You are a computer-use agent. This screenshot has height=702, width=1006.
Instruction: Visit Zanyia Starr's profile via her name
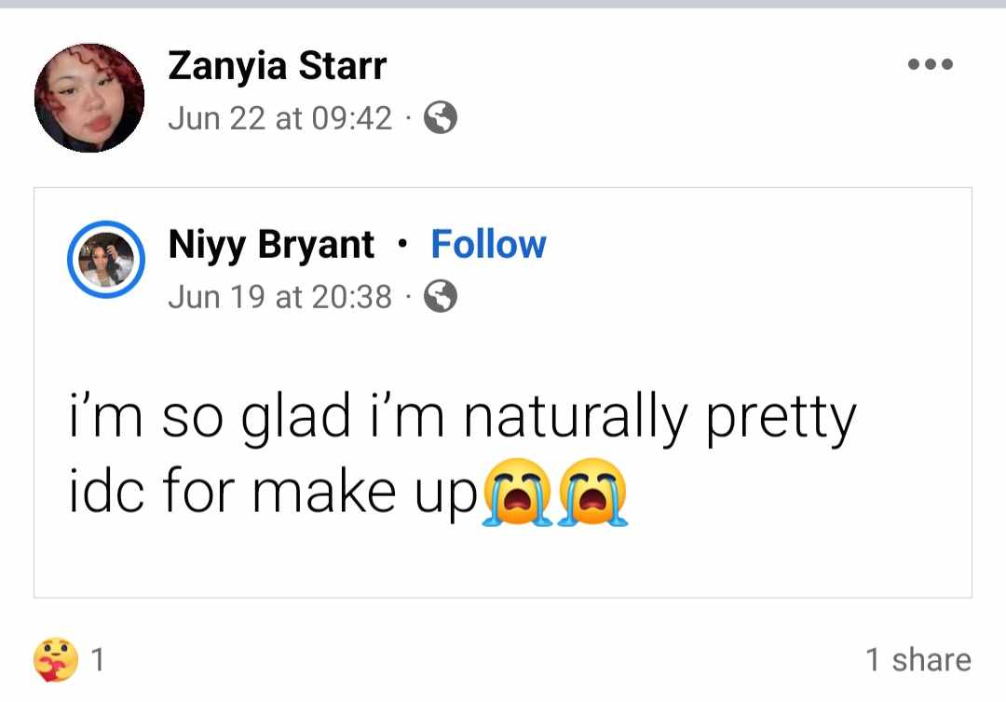coord(277,66)
